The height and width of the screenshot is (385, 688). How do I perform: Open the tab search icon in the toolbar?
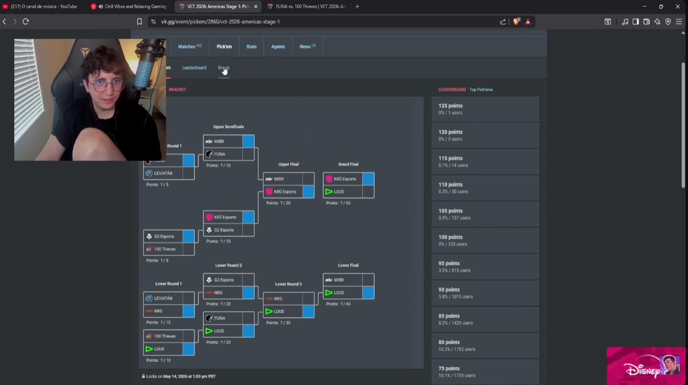coord(608,21)
